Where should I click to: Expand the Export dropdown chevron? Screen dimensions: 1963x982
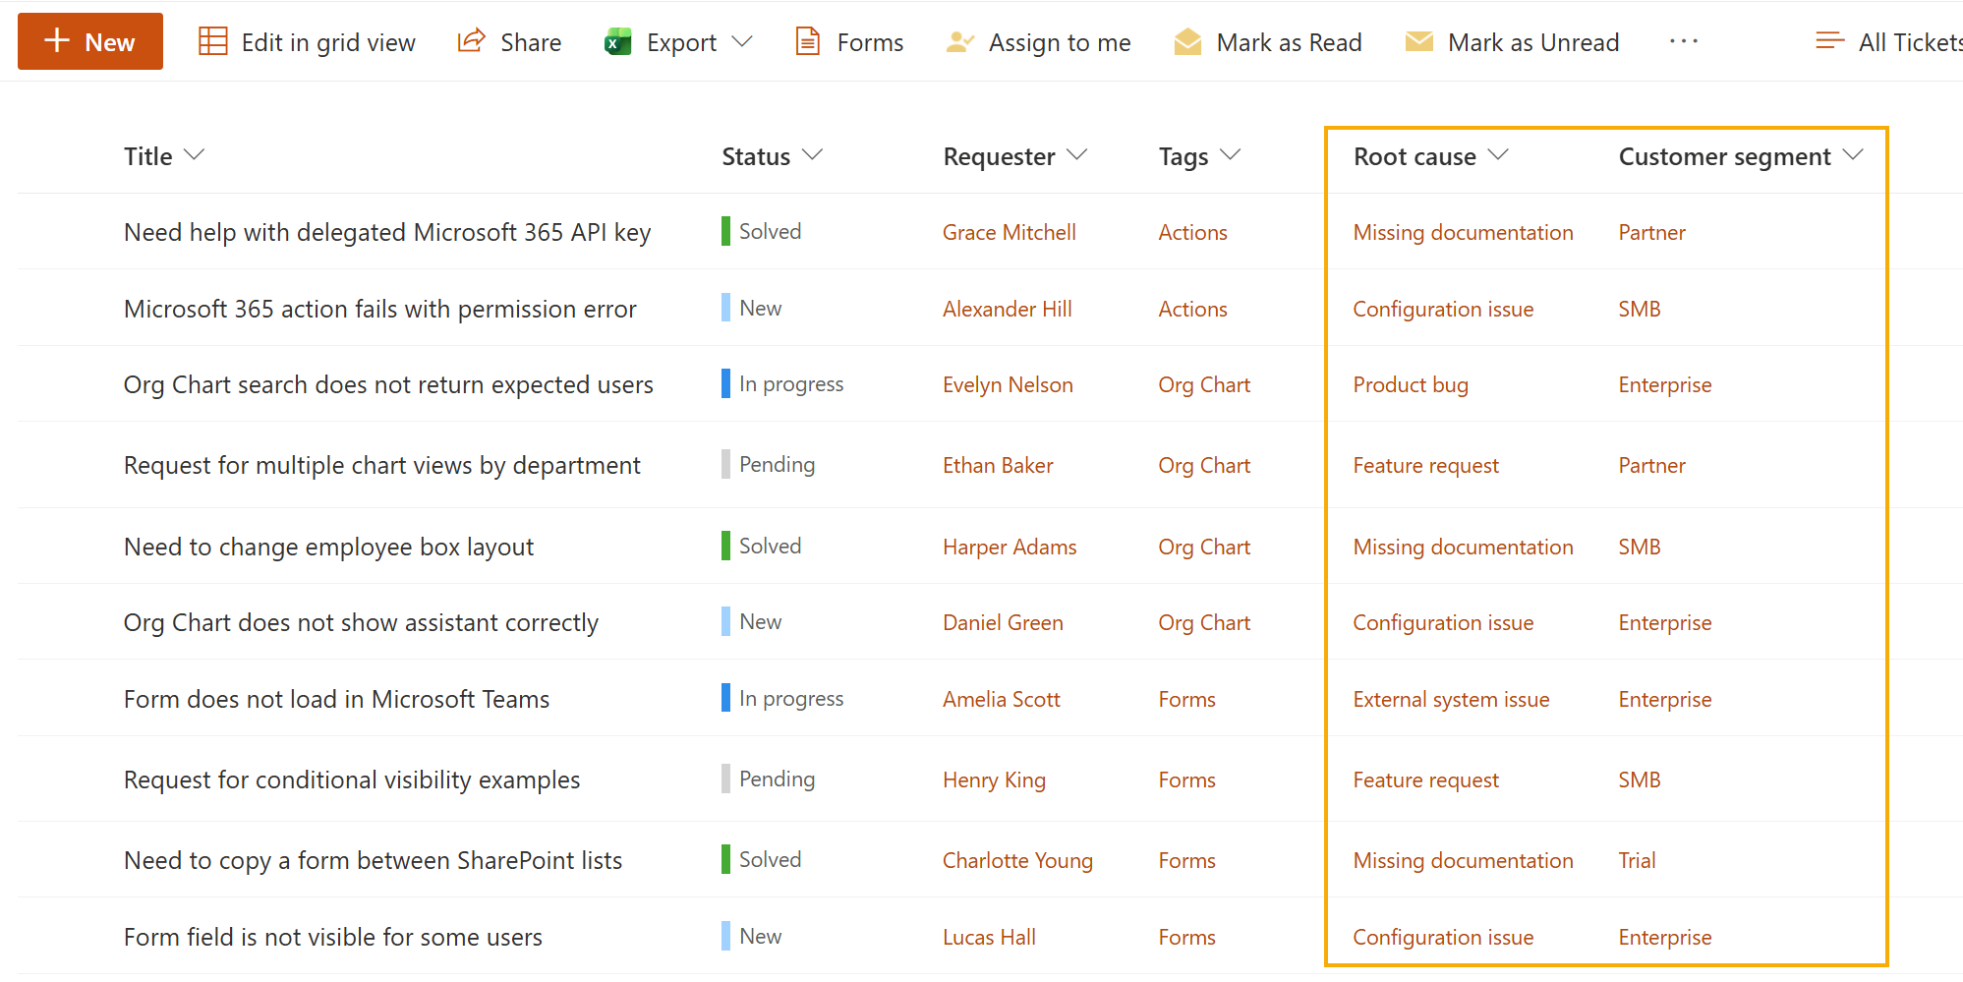743,42
